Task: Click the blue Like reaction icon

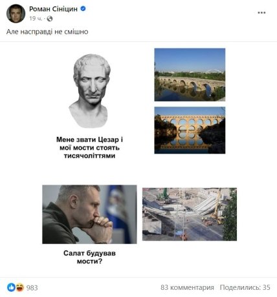Action: 11,287
